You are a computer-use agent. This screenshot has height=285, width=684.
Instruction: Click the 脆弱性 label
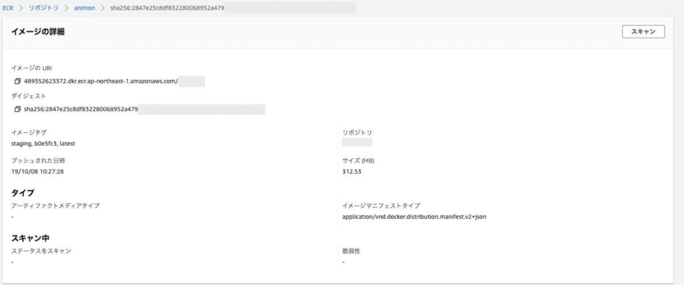pos(351,251)
